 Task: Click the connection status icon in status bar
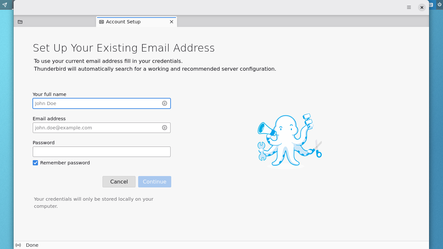18,245
